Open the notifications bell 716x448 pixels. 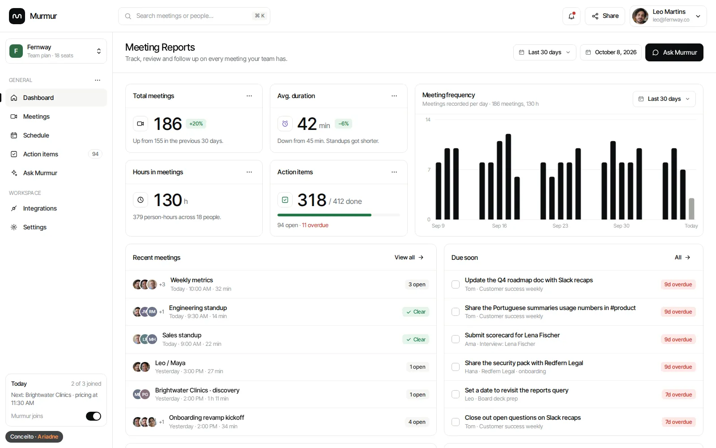pyautogui.click(x=571, y=16)
